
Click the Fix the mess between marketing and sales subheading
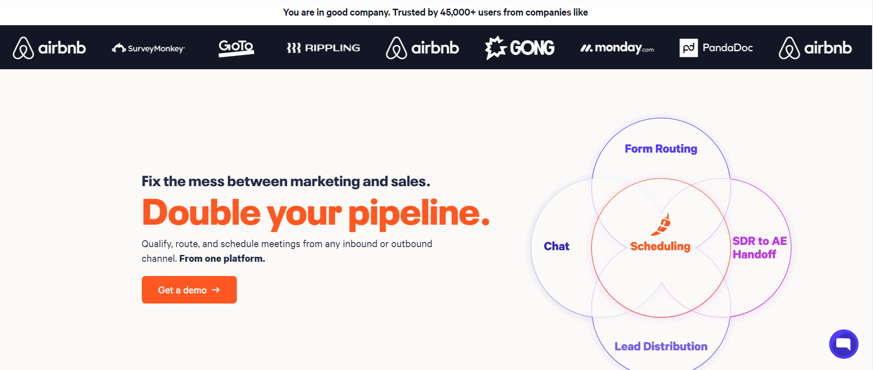[285, 182]
